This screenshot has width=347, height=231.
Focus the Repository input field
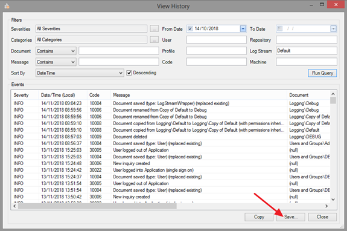click(307, 40)
